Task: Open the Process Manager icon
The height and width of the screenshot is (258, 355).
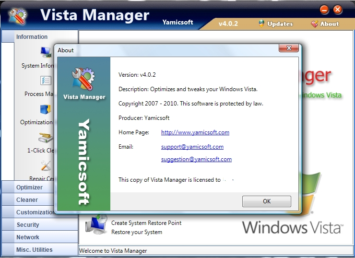Action: click(x=46, y=80)
